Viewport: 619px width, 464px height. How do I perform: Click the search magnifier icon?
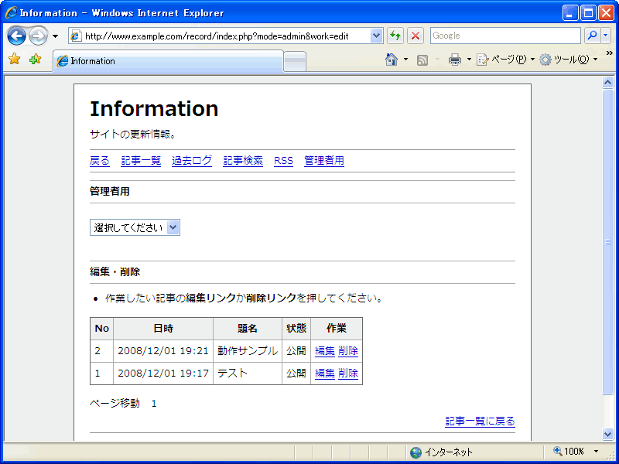pos(592,36)
